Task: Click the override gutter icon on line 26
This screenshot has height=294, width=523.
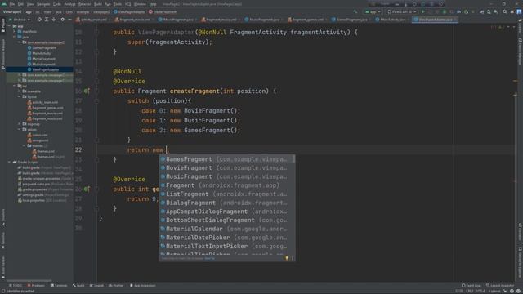Action: click(x=87, y=189)
